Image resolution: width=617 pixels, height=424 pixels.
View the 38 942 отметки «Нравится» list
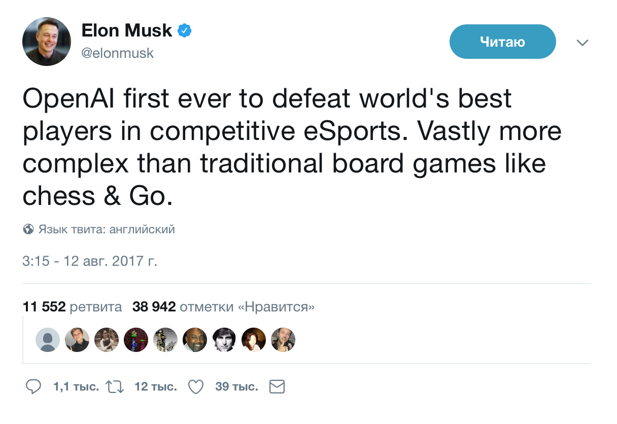click(x=223, y=307)
